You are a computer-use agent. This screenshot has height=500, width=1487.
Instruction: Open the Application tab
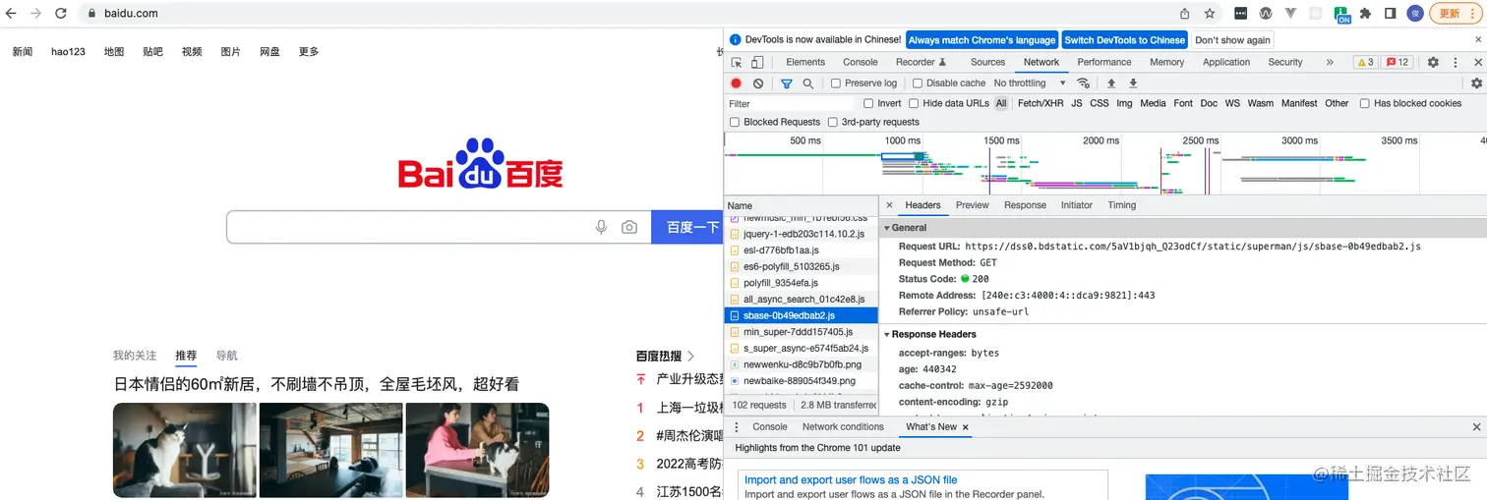point(1226,62)
